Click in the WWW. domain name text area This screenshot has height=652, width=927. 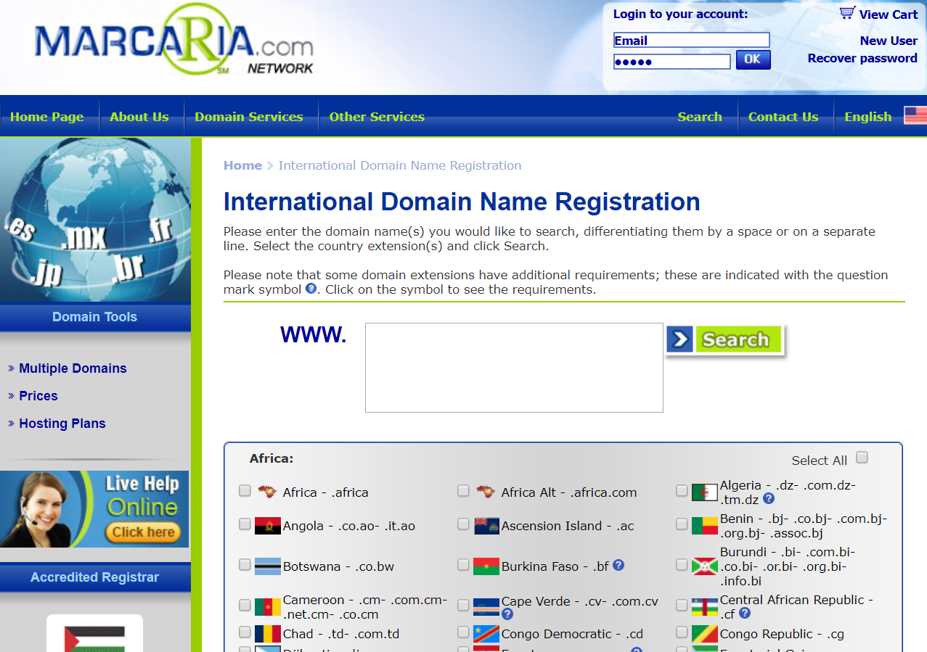[514, 368]
